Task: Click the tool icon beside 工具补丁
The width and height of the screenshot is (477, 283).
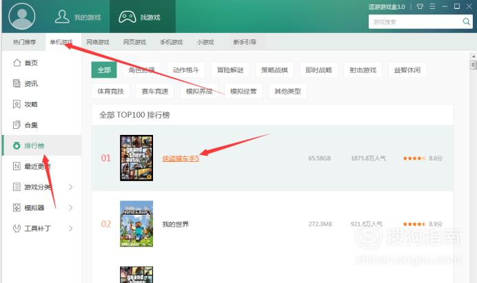Action: pos(17,228)
